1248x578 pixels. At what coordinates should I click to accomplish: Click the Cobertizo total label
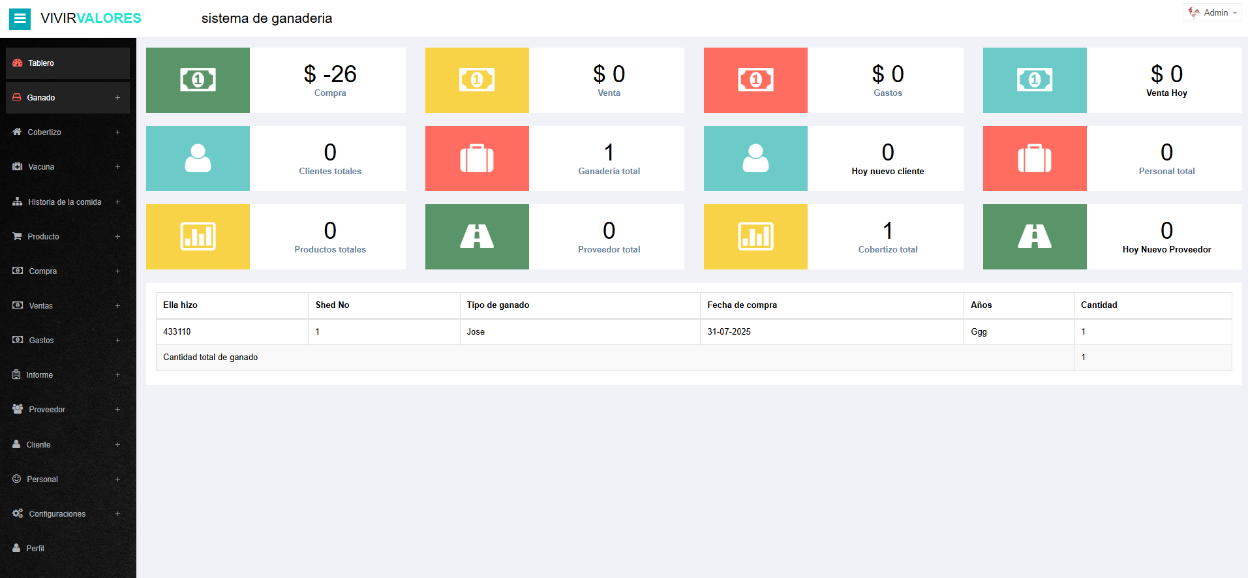click(x=887, y=249)
